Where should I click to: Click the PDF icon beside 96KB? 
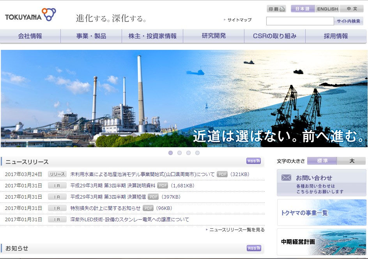(148, 208)
